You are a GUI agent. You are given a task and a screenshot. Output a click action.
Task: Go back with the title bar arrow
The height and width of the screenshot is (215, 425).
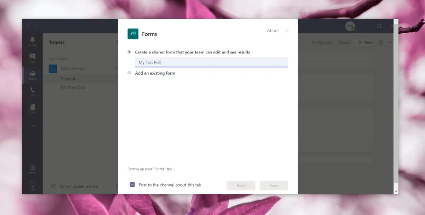point(28,26)
